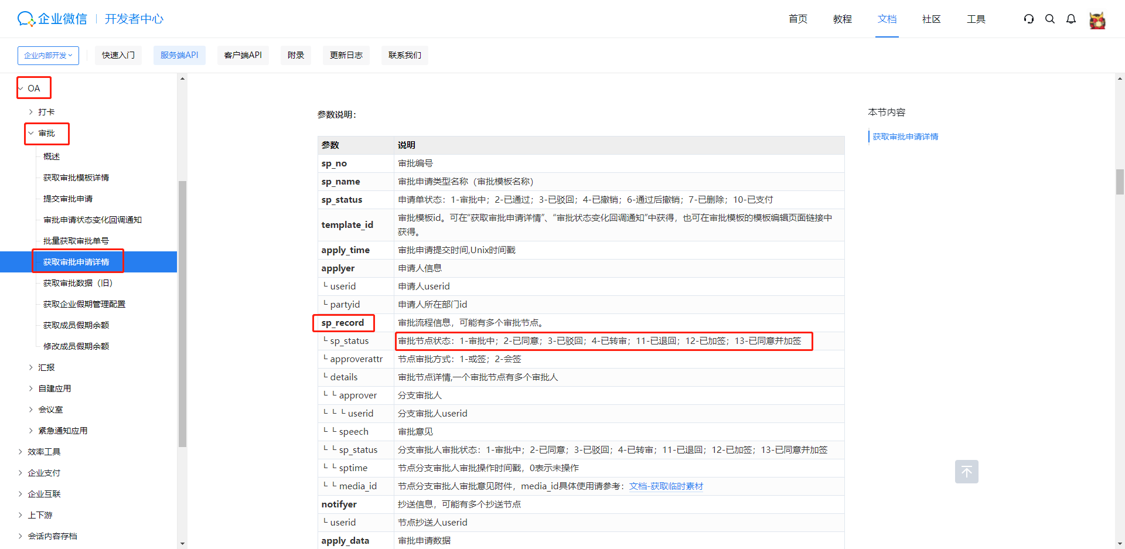
Task: Open the 企业内部开发 dropdown
Action: pyautogui.click(x=48, y=55)
